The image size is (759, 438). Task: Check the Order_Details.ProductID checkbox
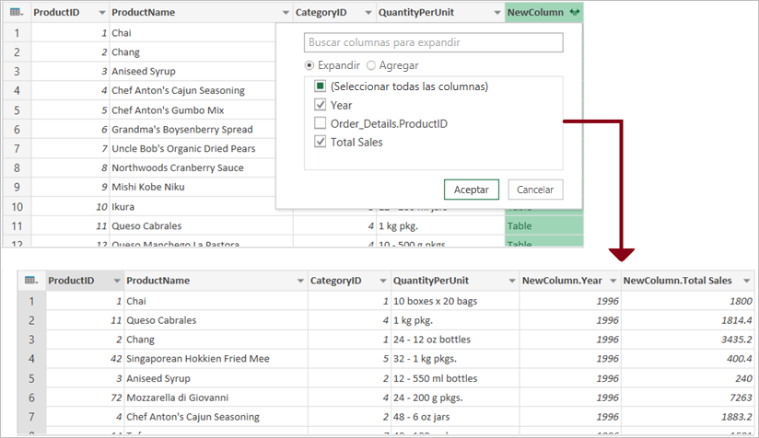320,122
